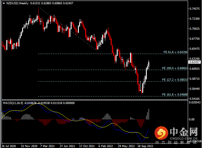Click the 0.020543 MACD scale value
202x148 pixels.
195,103
